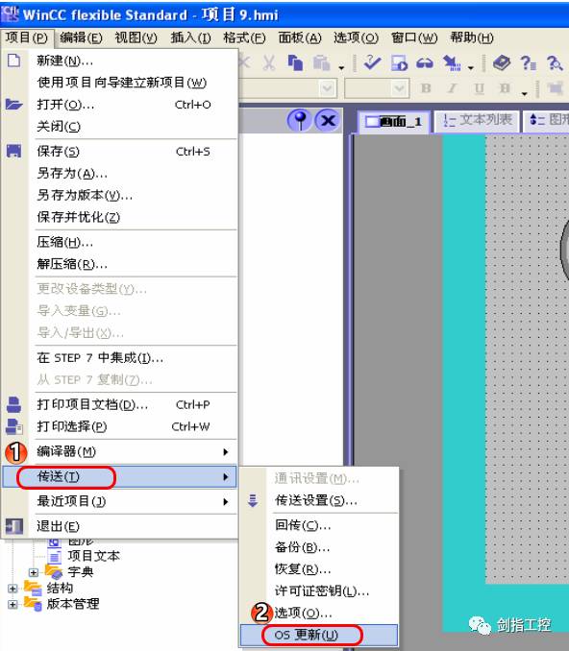Expand the 版本管理 tree node

point(12,604)
